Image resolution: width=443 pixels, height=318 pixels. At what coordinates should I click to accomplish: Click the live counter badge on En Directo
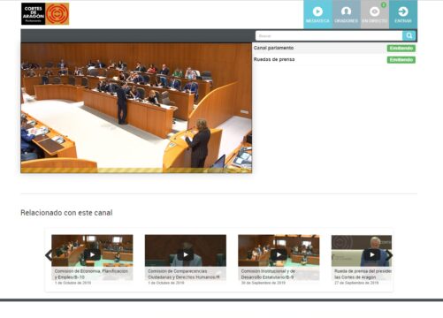tap(384, 4)
